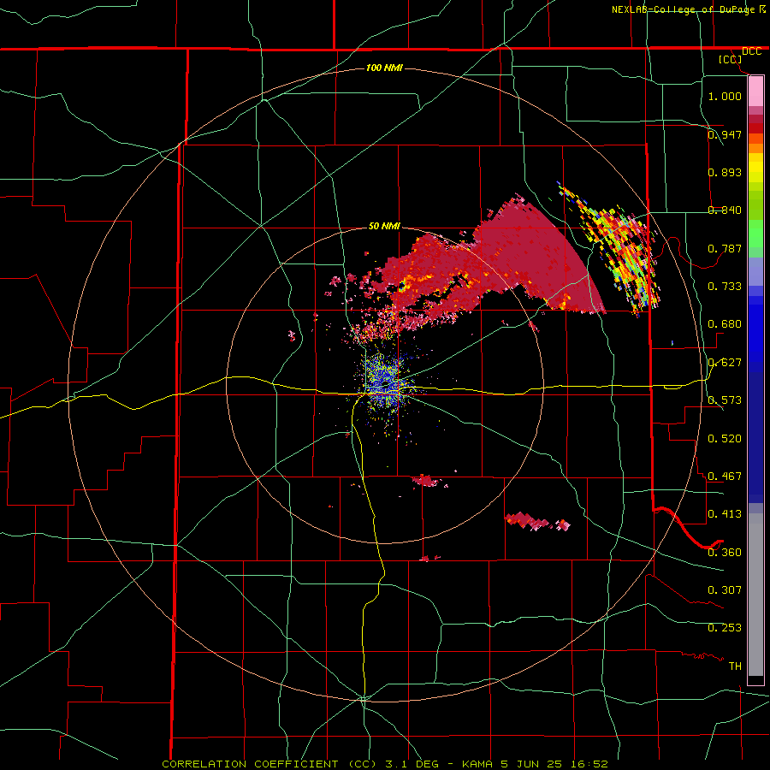Select the DCC legend heading
770x770 pixels.
point(751,51)
